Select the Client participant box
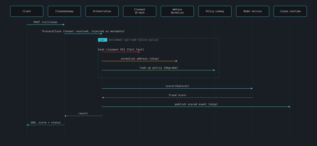Viewport: 317px width, 146px height. pyautogui.click(x=27, y=11)
